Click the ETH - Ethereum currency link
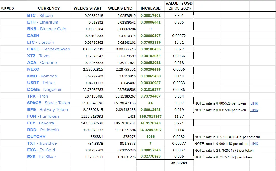276x171 pixels. [43, 22]
